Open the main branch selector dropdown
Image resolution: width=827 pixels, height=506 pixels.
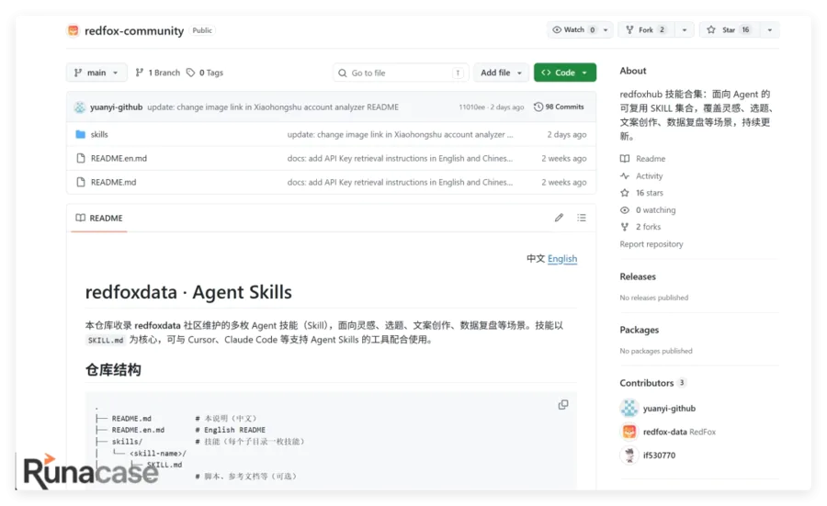pyautogui.click(x=96, y=73)
